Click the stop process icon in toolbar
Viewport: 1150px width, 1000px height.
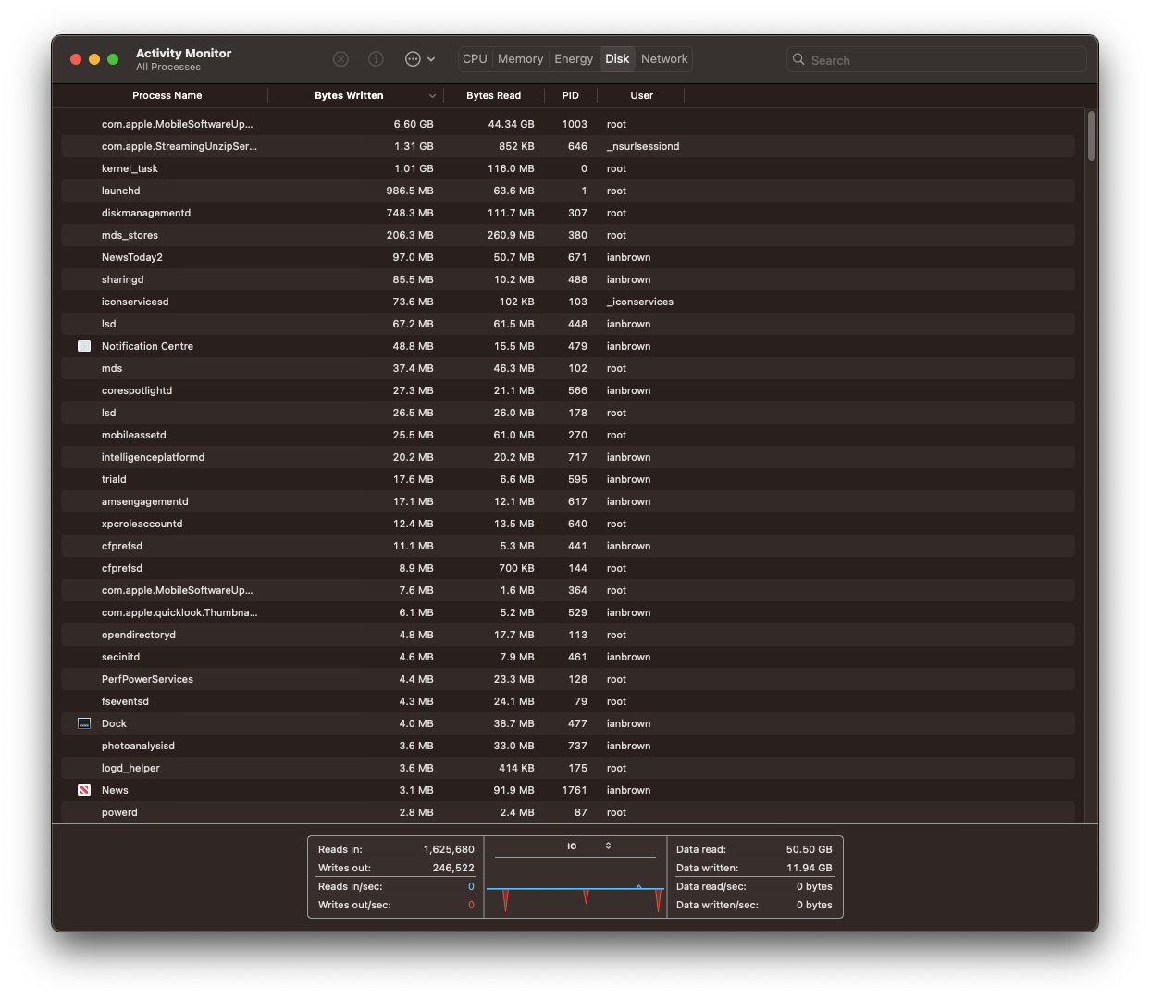pyautogui.click(x=340, y=59)
